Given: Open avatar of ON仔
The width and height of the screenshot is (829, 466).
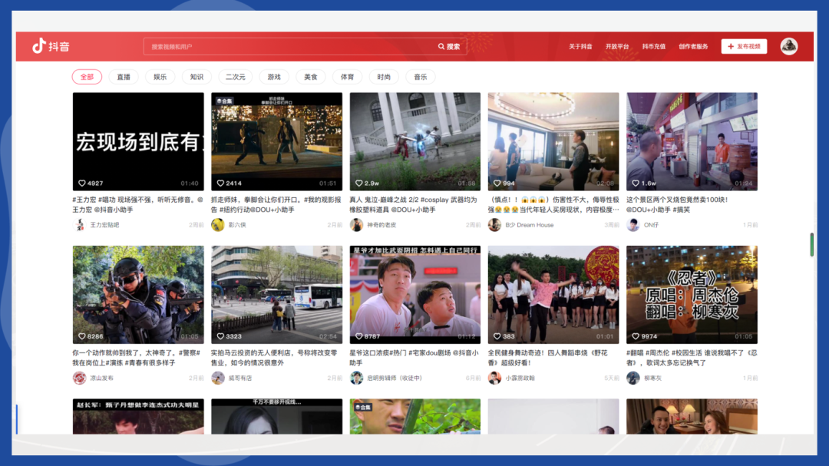Looking at the screenshot, I should pos(632,225).
